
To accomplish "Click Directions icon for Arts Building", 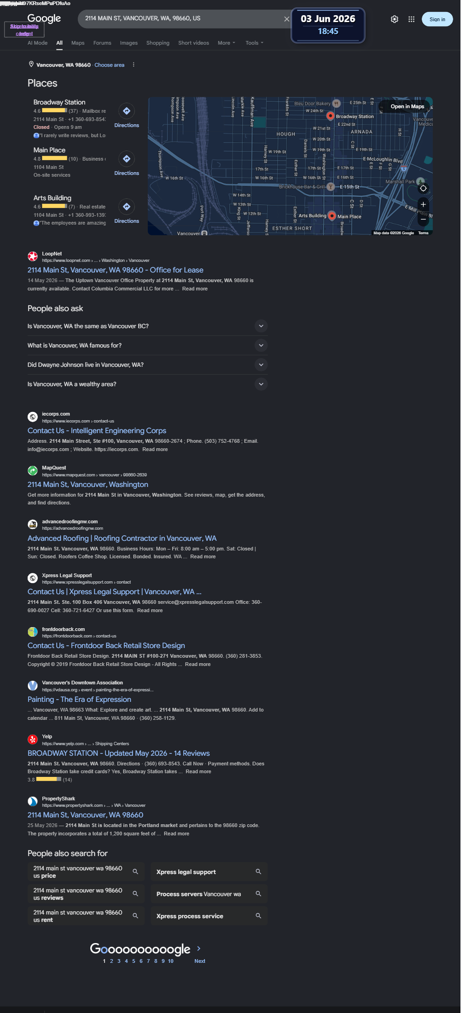I will (x=127, y=207).
